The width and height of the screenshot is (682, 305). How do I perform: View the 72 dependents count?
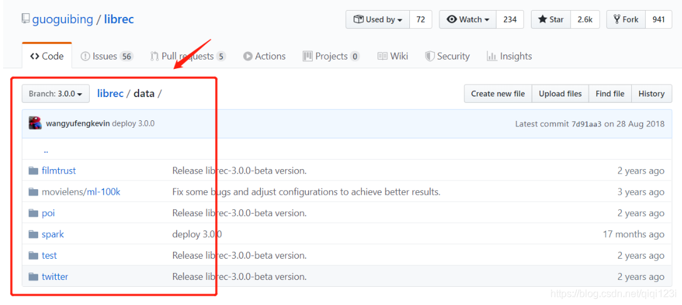[x=421, y=19]
